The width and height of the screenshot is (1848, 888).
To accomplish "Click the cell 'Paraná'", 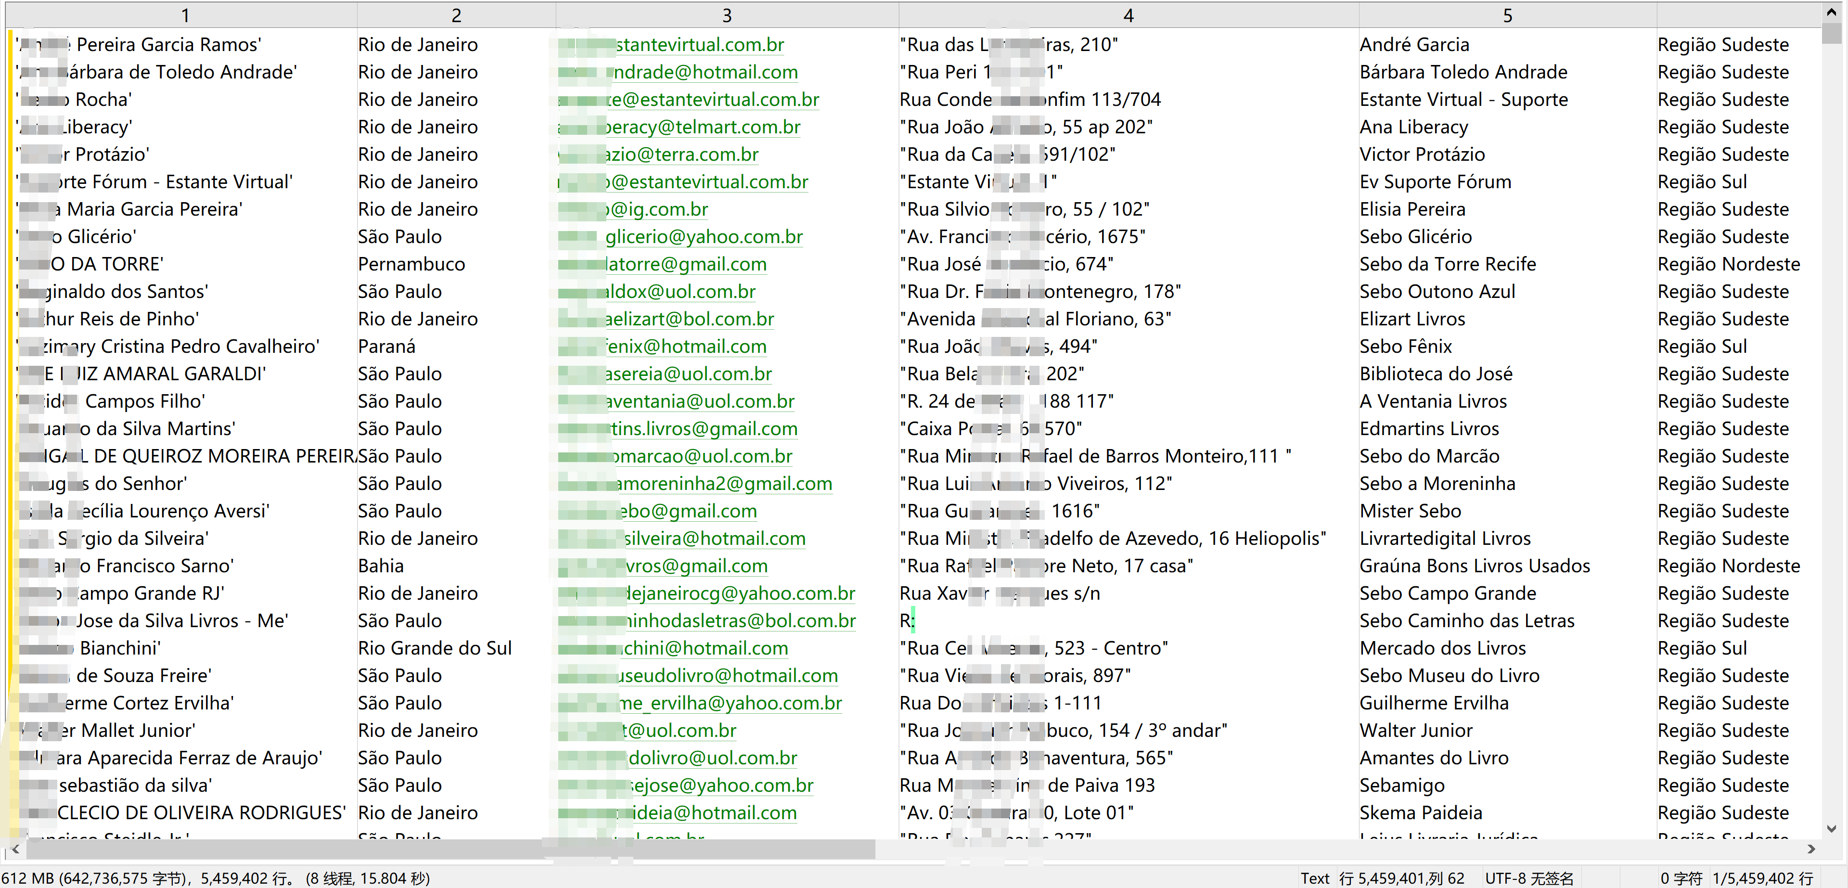I will 386,347.
